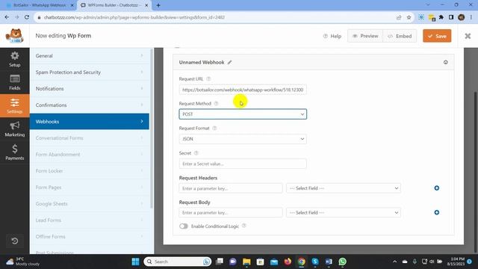Open the browser profile avatar
The height and width of the screenshot is (269, 478).
coord(462,17)
